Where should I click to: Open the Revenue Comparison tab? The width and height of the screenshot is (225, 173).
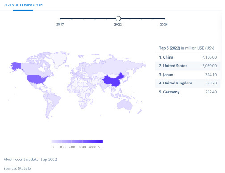pyautogui.click(x=23, y=5)
